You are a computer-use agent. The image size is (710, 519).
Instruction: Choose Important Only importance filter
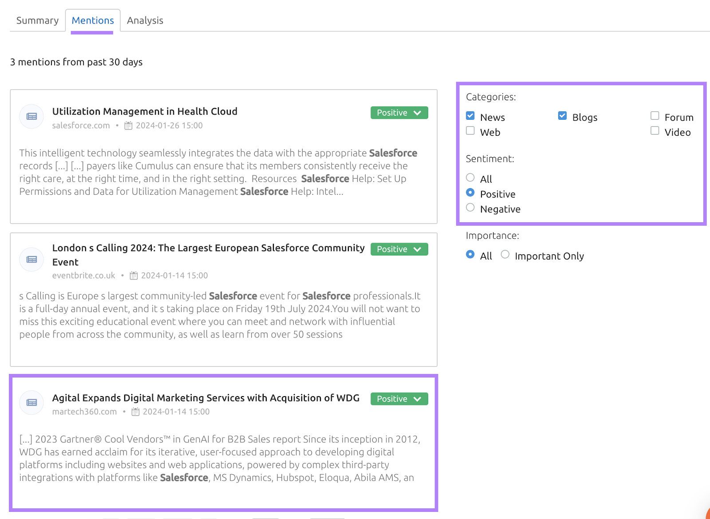(505, 254)
